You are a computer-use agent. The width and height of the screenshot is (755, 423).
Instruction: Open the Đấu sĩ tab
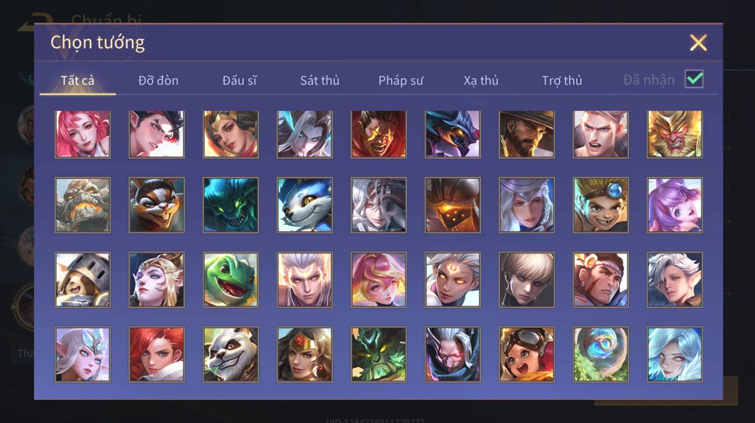tap(239, 80)
